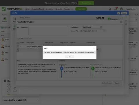
Task: Click the green button in the trial banner
Action: click(86, 3)
